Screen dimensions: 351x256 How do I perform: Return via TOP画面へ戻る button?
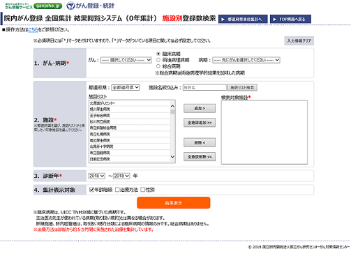(x=290, y=19)
